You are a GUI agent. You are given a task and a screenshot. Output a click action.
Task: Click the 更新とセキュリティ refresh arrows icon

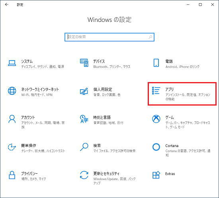84,175
